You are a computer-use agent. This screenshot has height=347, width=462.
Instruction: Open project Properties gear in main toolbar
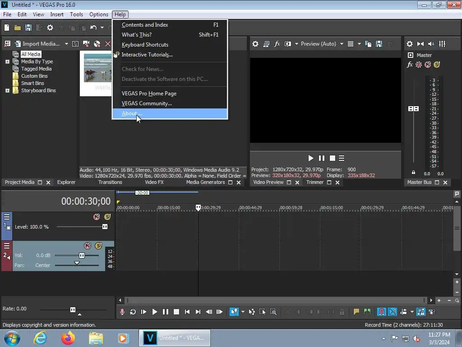point(50,28)
